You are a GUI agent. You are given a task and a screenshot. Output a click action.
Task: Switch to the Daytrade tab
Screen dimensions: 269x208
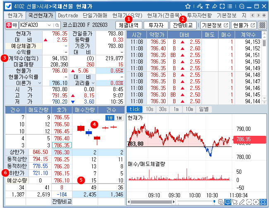point(68,15)
